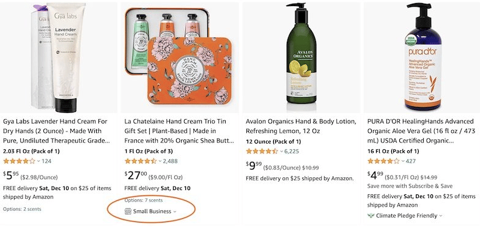Open the Avalon Organics Hand & Body Lotion title
This screenshot has width=480, height=228.
coord(301,126)
